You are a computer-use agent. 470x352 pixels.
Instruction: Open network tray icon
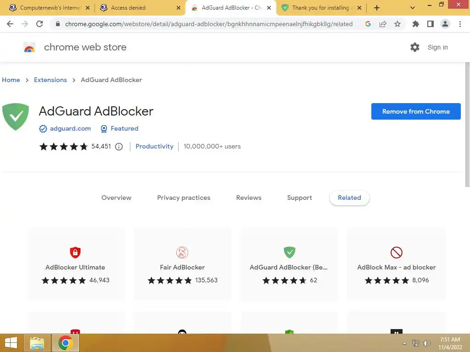click(416, 343)
